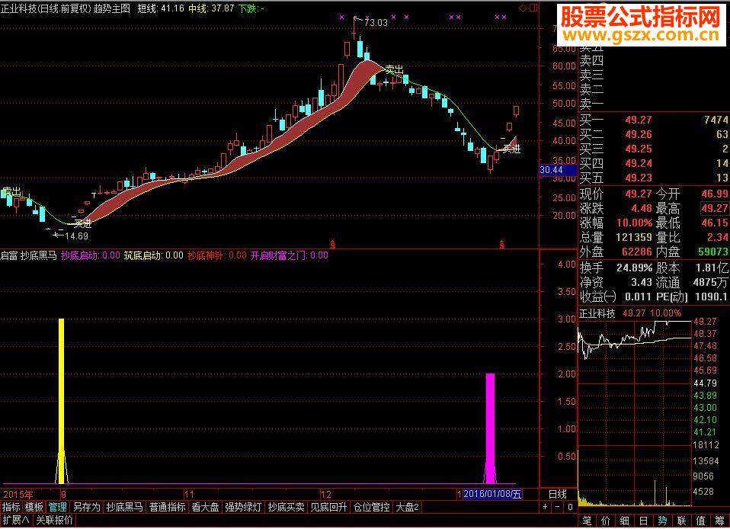
Task: Click the 总量 121359 value
Action: click(634, 238)
